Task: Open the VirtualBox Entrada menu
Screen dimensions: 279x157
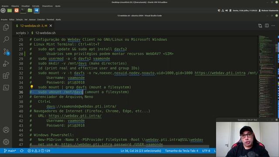Action: 36,6
